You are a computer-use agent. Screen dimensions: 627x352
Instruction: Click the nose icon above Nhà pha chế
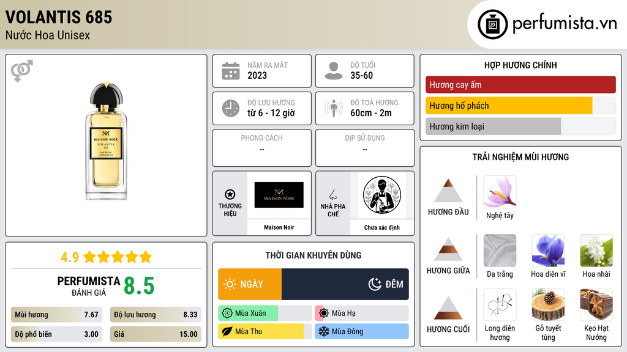click(x=332, y=194)
